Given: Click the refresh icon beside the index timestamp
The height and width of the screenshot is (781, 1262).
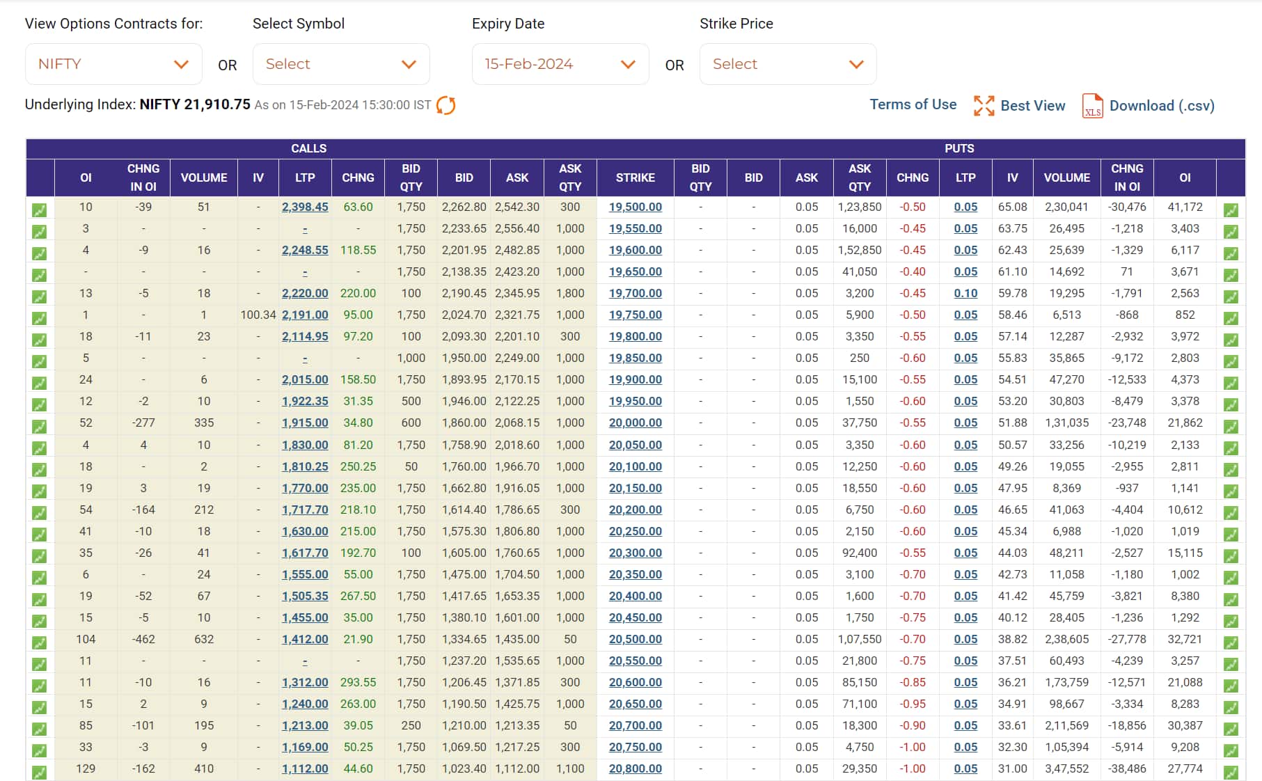Looking at the screenshot, I should 445,106.
